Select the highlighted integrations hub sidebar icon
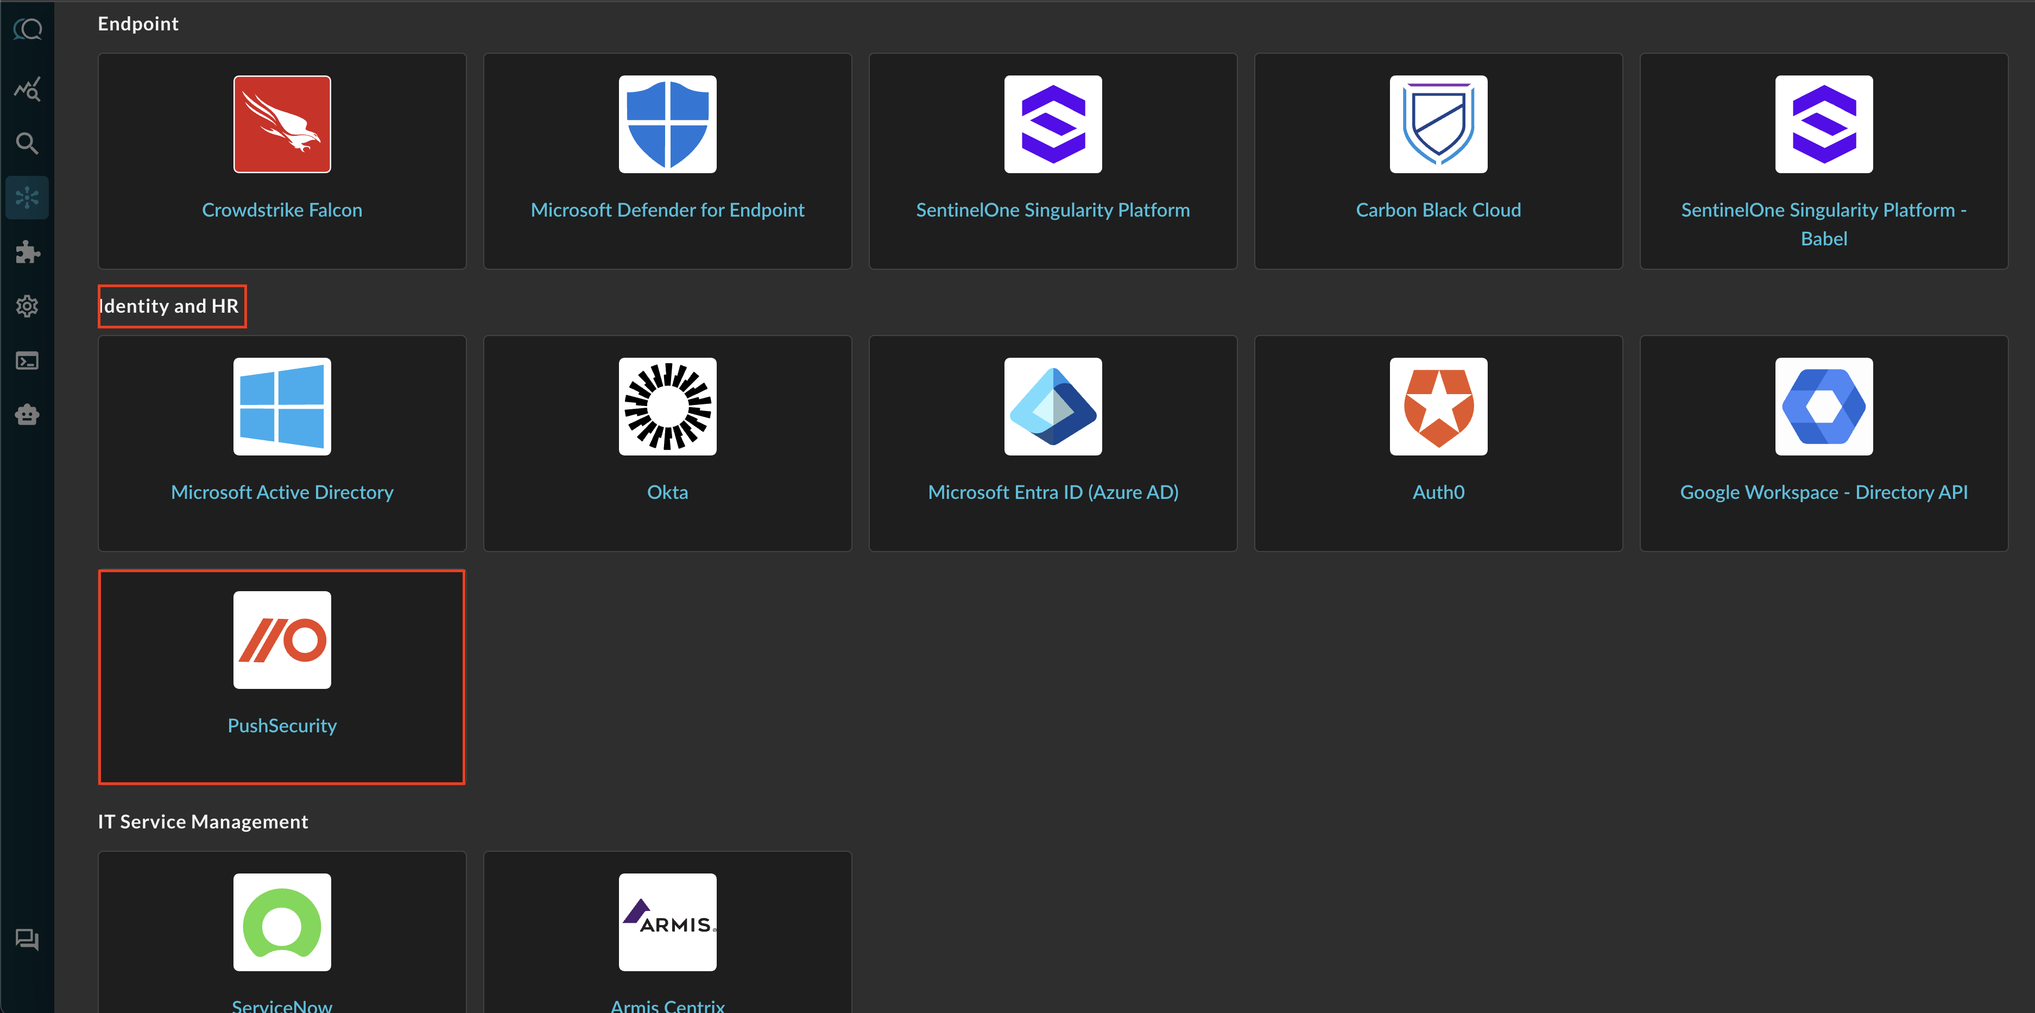The height and width of the screenshot is (1013, 2035). pyautogui.click(x=28, y=198)
